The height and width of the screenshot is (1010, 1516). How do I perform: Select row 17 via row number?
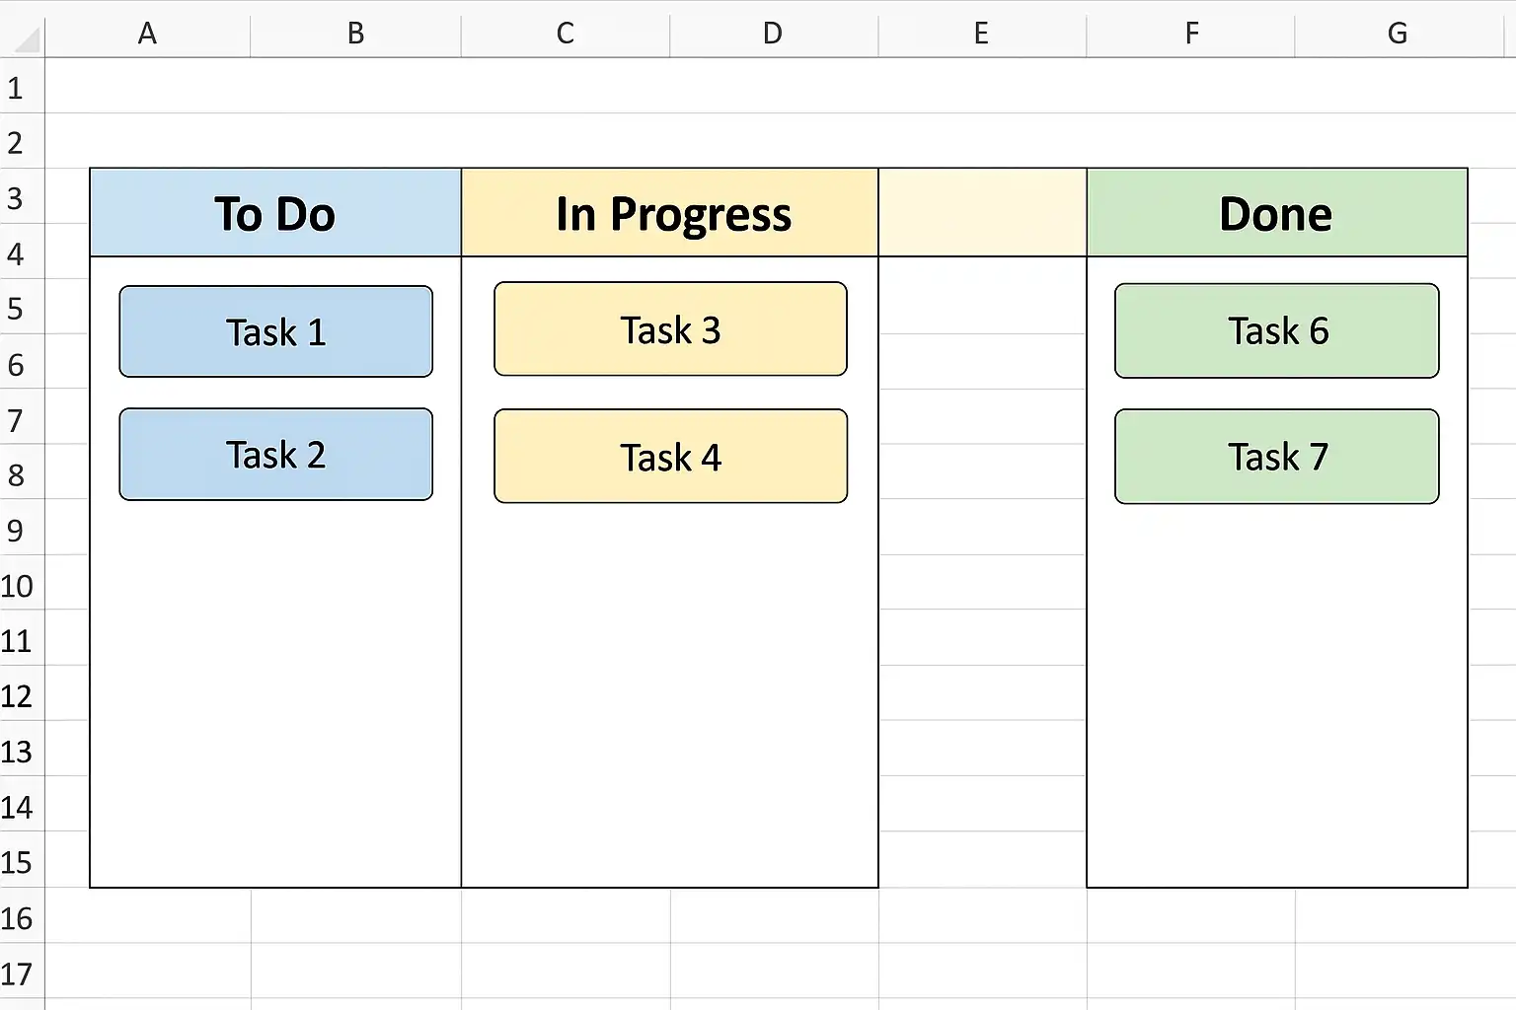17,974
